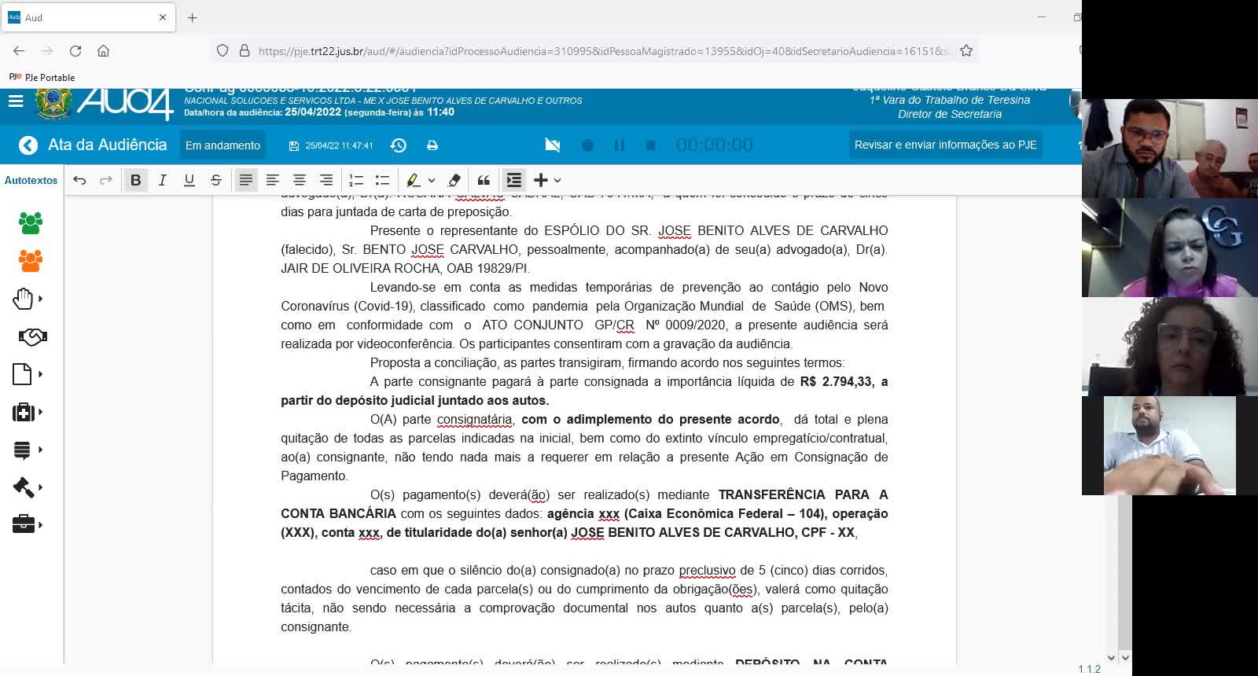The width and height of the screenshot is (1258, 676).
Task: Apply the highlighter marker
Action: 413,180
